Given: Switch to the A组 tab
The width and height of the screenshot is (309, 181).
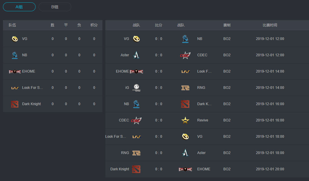Looking at the screenshot, I should [x=19, y=7].
